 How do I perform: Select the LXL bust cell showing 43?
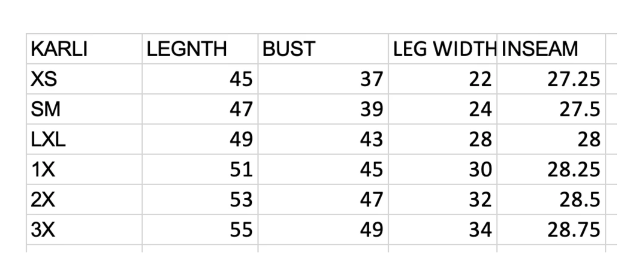tap(323, 139)
